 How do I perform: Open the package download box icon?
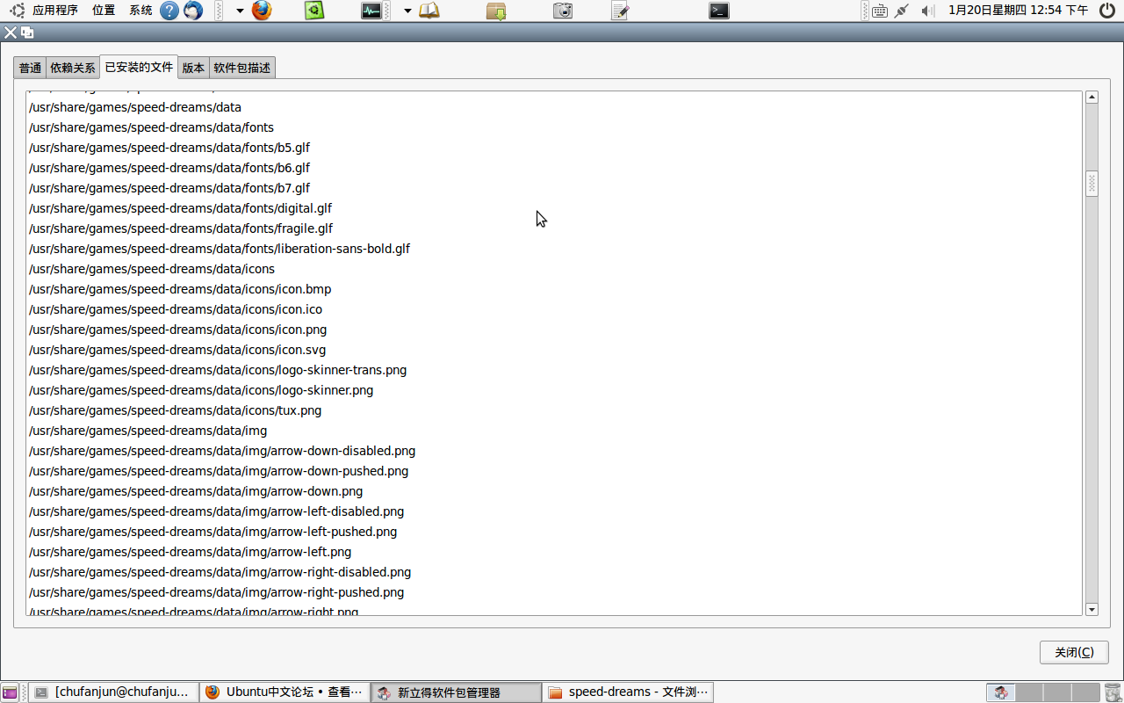pyautogui.click(x=496, y=11)
